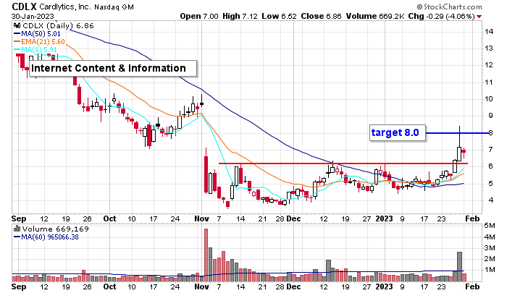Click the 5M volume axis label
The width and height of the screenshot is (507, 293).
[x=490, y=226]
